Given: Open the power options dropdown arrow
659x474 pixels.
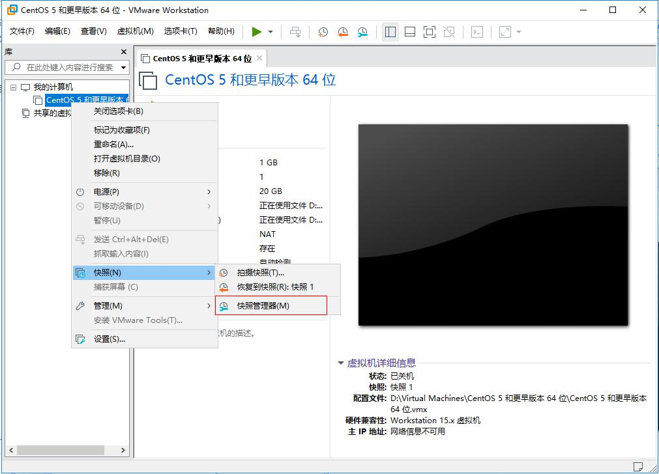Looking at the screenshot, I should pyautogui.click(x=271, y=32).
